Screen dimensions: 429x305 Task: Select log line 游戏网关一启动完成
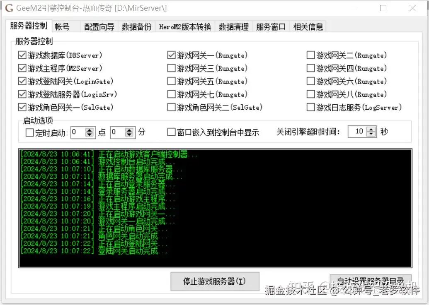(x=98, y=221)
